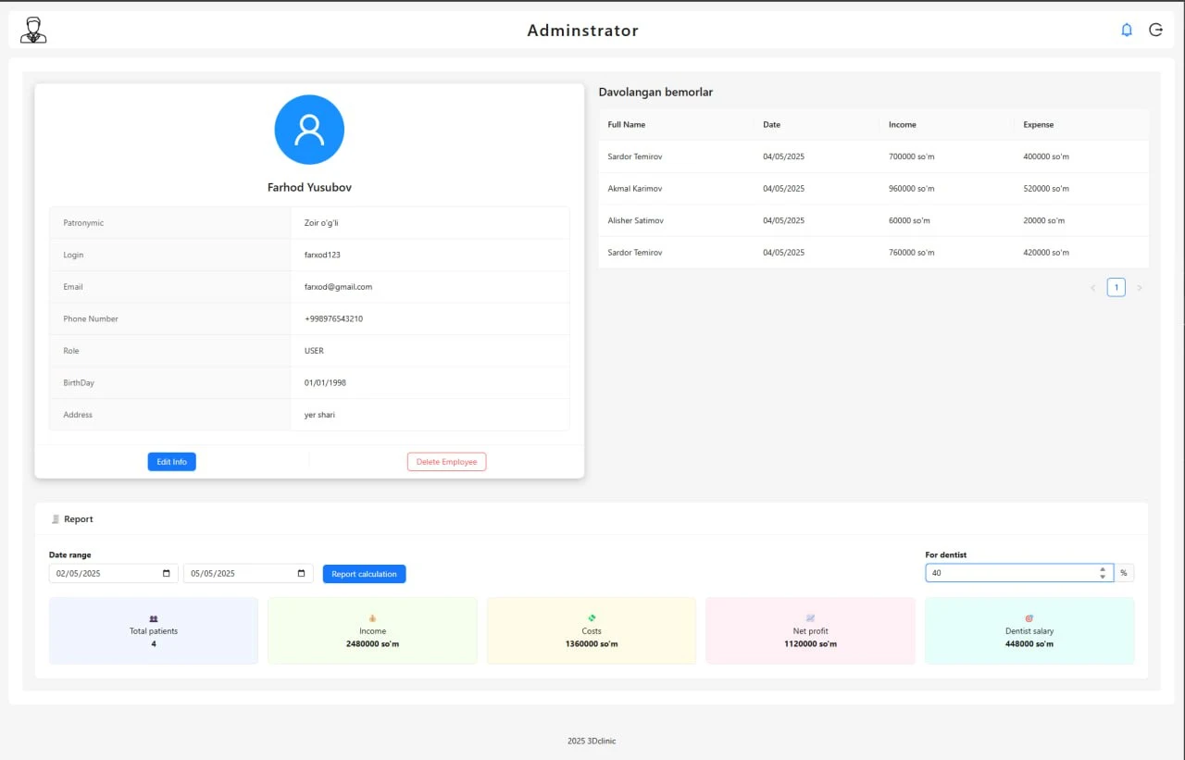The height and width of the screenshot is (760, 1185).
Task: Decrease the dentist percentage with down arrow
Action: (x=1103, y=578)
